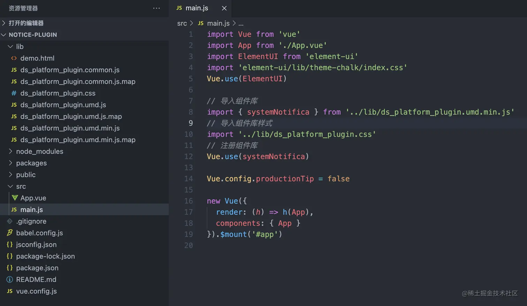Click line number 9 in gutter

click(191, 123)
